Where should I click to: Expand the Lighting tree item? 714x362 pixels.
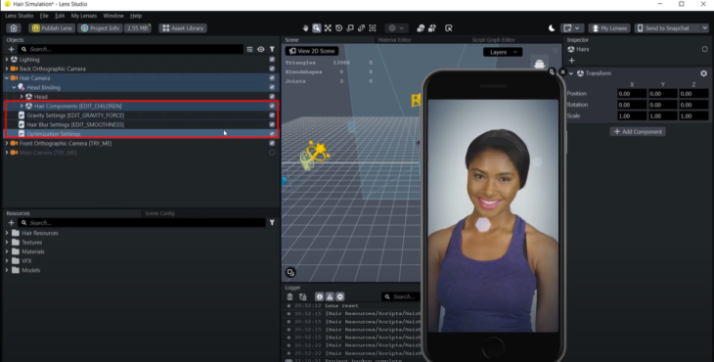tap(7, 60)
